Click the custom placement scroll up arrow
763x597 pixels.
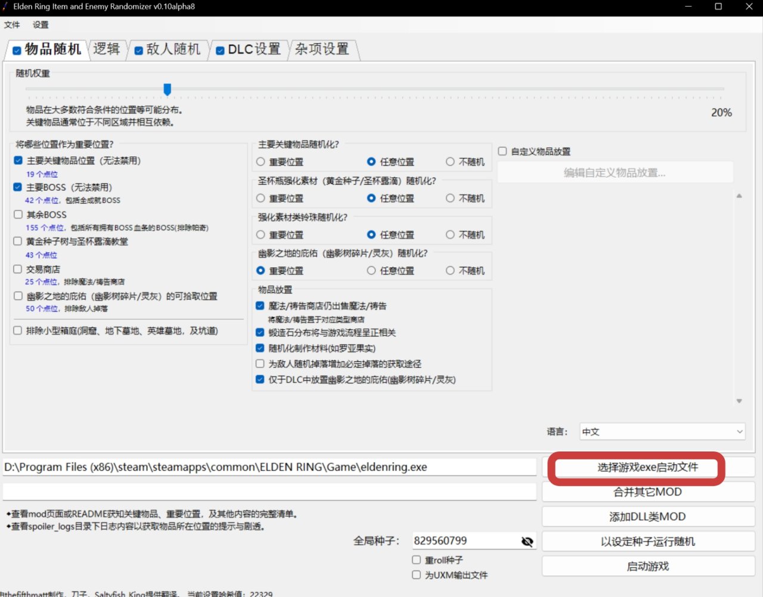739,196
